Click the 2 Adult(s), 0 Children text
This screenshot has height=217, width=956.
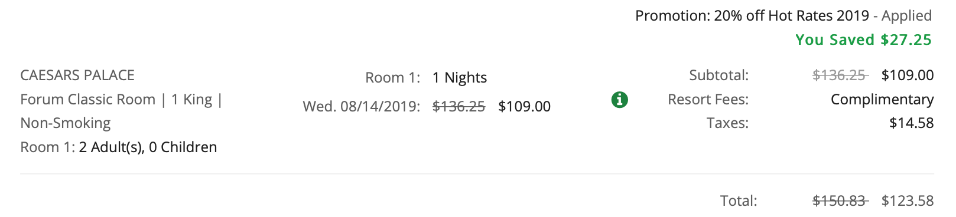[x=148, y=147]
